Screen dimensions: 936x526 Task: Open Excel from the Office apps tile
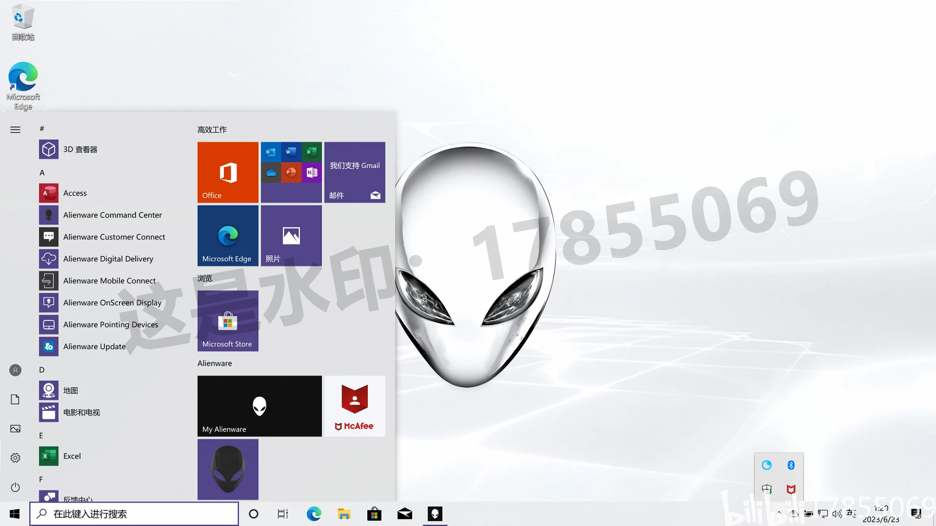311,152
